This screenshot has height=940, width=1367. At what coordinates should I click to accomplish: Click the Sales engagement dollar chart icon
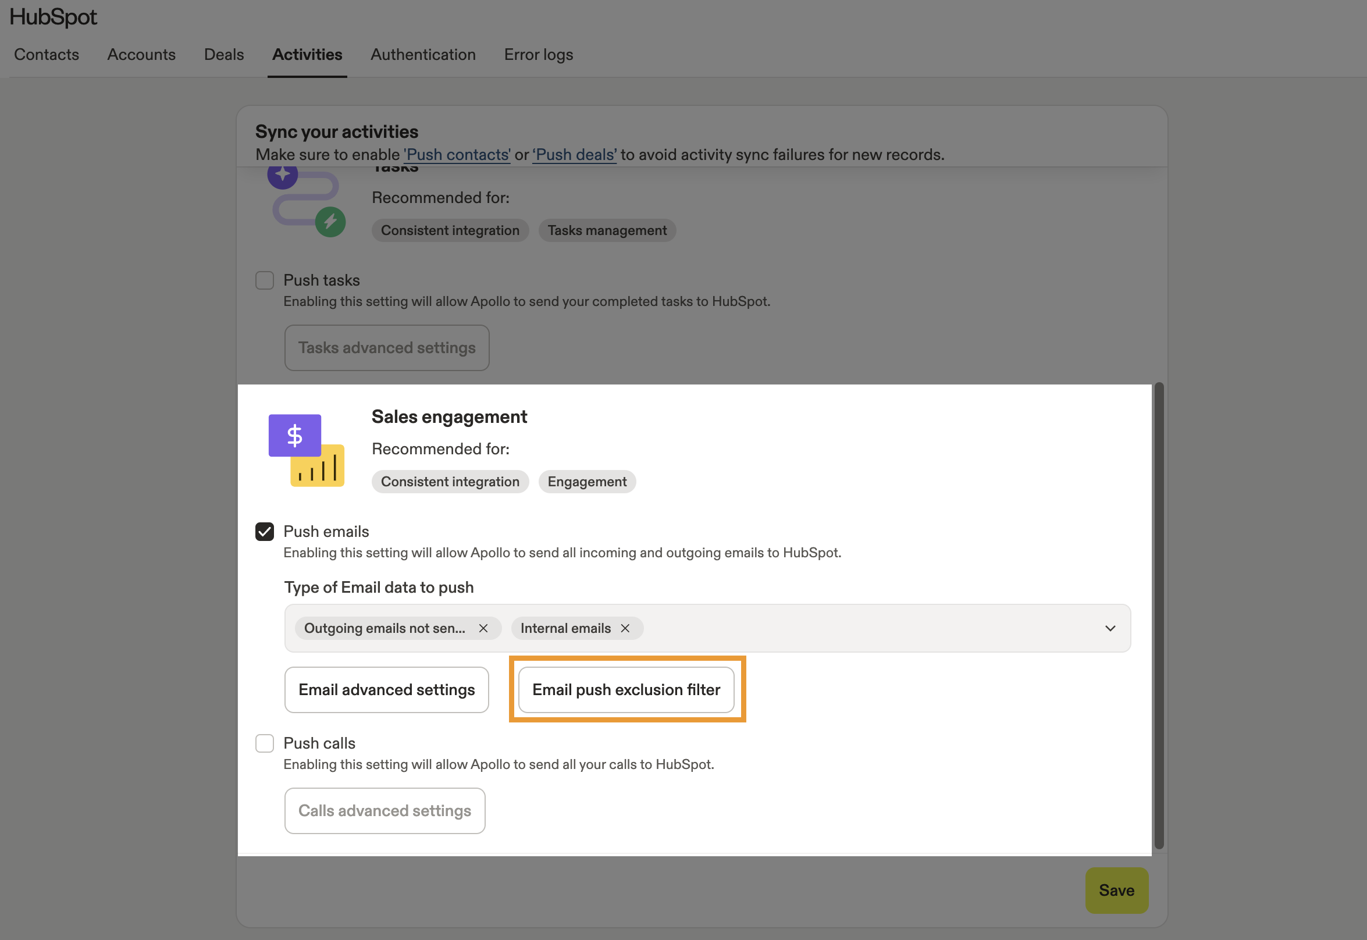click(x=306, y=450)
